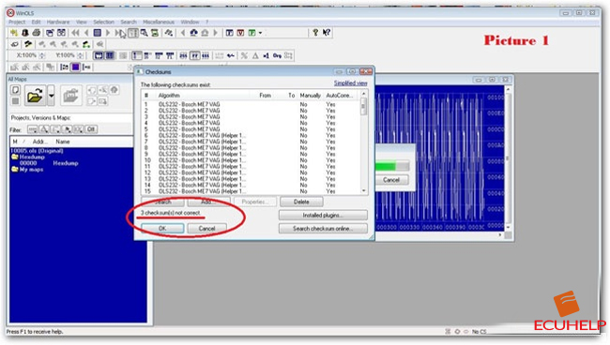The width and height of the screenshot is (610, 345).
Task: Open the Hardware menu
Action: coord(58,22)
